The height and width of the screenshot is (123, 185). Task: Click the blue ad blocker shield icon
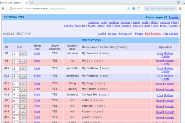pos(133,8)
